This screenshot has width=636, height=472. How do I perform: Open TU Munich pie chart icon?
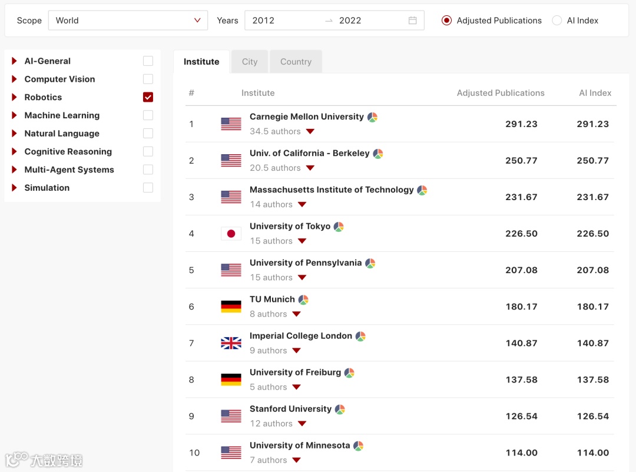pos(303,300)
